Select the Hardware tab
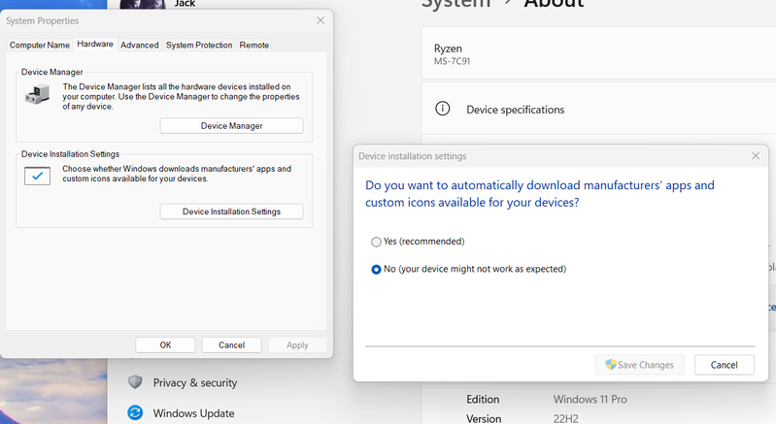The image size is (776, 424). click(95, 44)
